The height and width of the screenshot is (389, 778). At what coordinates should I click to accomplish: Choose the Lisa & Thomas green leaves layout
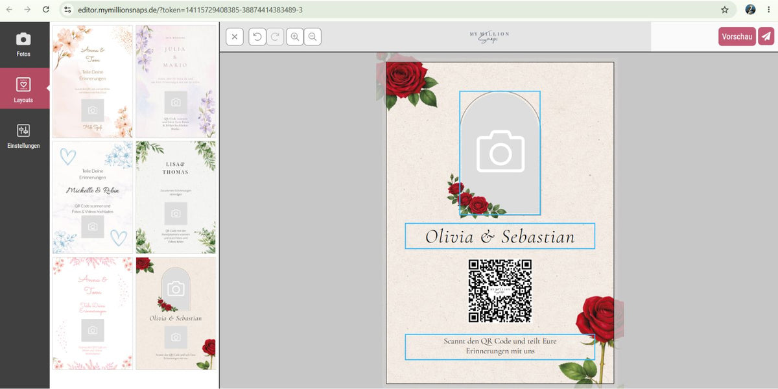(176, 197)
